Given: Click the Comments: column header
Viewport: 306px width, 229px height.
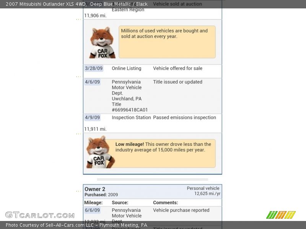Looking at the screenshot, I should coord(166,203).
